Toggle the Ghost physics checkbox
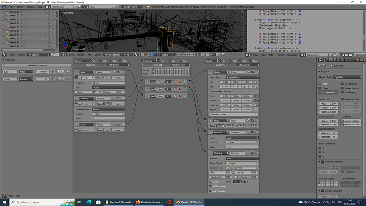 click(320, 88)
